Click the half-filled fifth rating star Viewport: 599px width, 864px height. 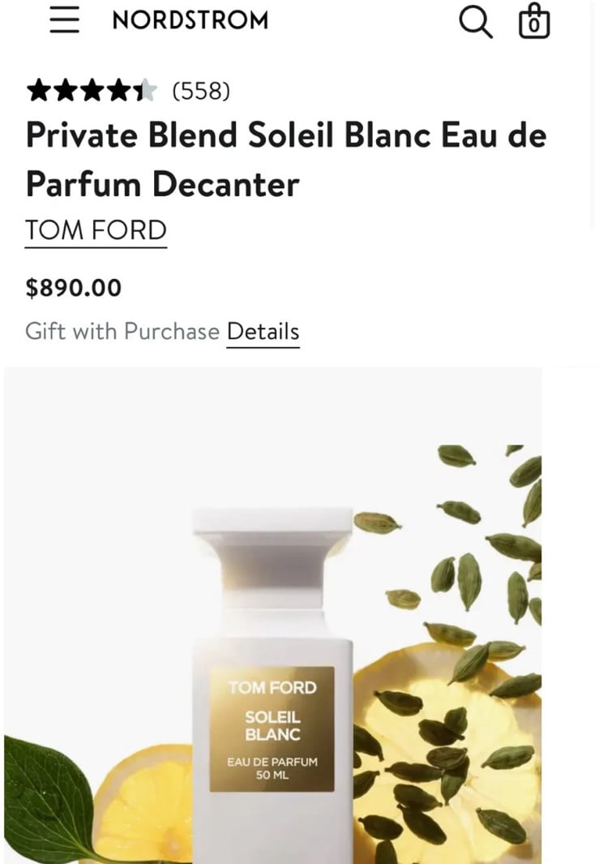click(x=145, y=90)
